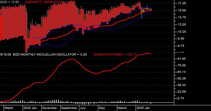This screenshot has height=111, width=211.
Task: Select the 13.75 price axis value
Action: coord(182,17)
